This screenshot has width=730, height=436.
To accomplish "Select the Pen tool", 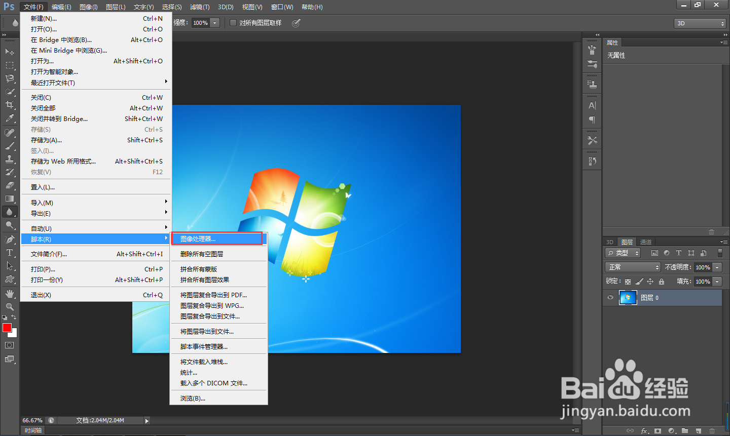I will (10, 240).
